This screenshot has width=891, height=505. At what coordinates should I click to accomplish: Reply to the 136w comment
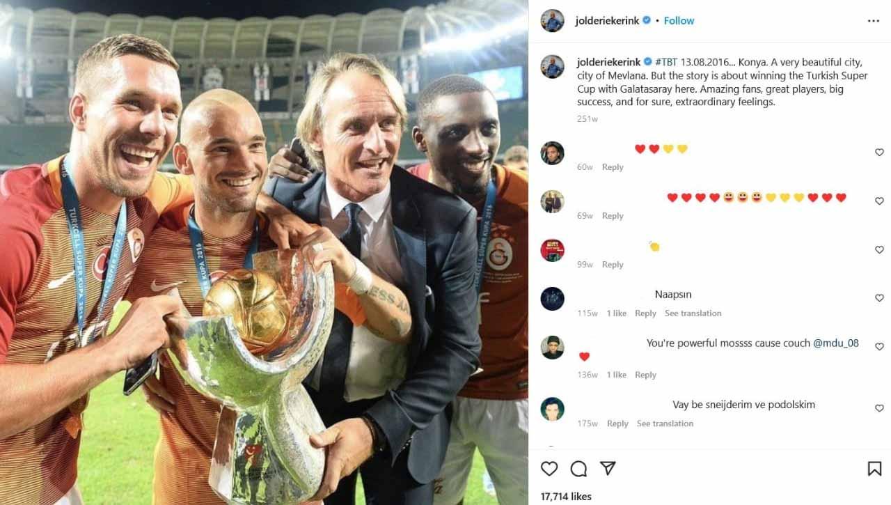pos(645,375)
